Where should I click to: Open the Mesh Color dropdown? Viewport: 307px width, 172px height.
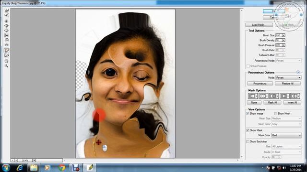pyautogui.click(x=286, y=124)
